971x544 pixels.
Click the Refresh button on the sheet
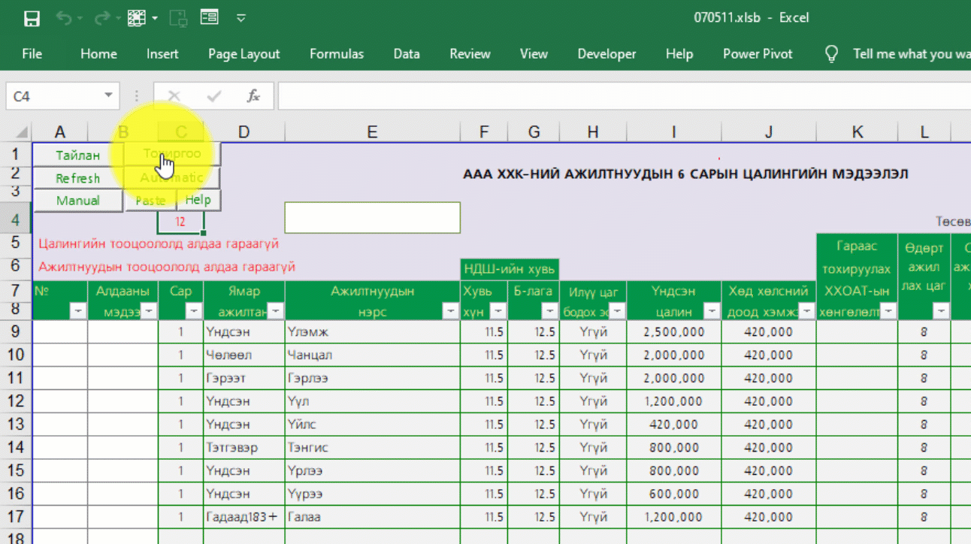[x=77, y=178]
